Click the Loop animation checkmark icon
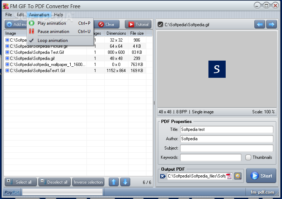Image resolution: width=282 pixels, height=199 pixels. pos(32,41)
